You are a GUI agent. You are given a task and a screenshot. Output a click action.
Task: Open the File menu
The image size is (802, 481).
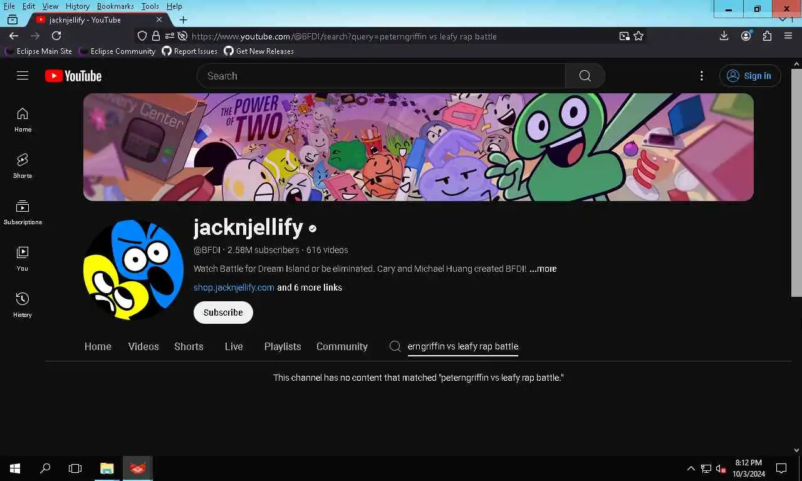click(x=9, y=6)
